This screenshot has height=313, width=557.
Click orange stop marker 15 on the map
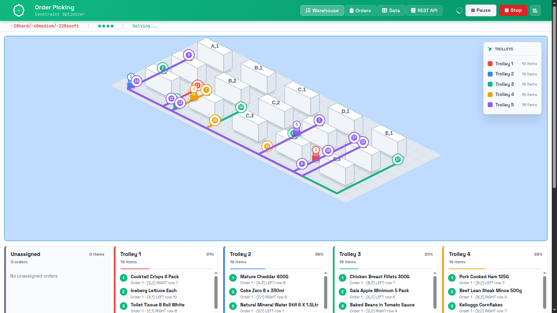pos(267,146)
